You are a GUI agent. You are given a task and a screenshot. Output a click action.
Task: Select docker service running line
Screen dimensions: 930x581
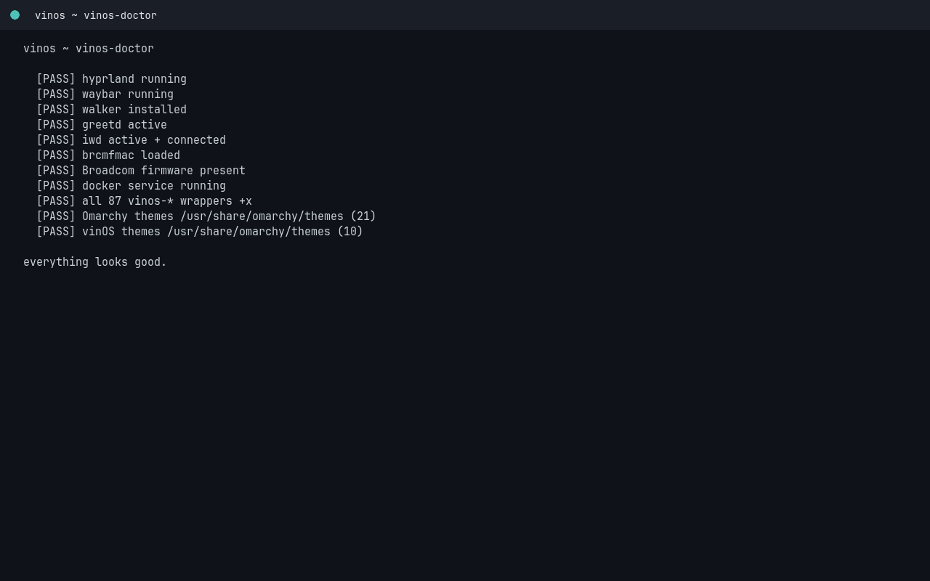click(131, 186)
